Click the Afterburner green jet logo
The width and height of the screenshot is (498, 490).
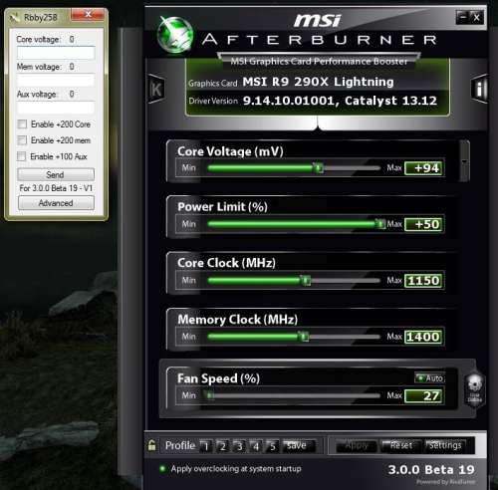175,35
